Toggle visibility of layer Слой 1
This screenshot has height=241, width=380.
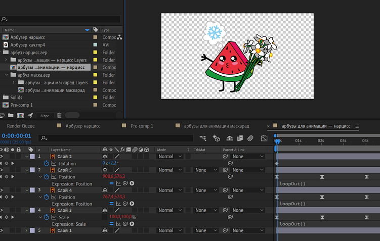tap(3, 230)
